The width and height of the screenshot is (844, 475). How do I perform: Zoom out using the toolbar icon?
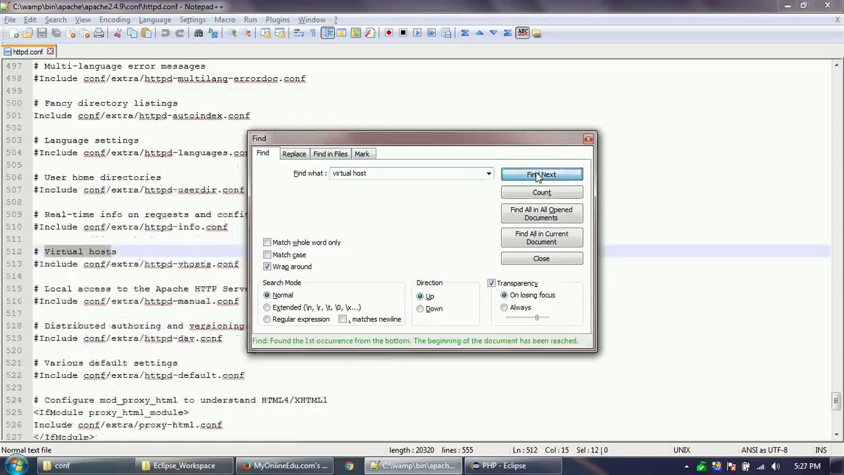[247, 33]
